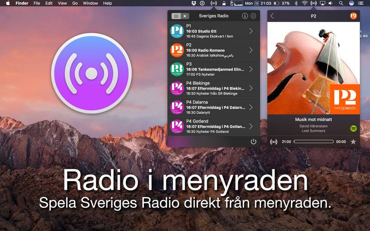Open the station list view toggle

pos(176,16)
